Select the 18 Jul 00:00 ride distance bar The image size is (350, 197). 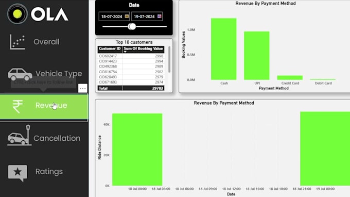pyautogui.click(x=137, y=150)
